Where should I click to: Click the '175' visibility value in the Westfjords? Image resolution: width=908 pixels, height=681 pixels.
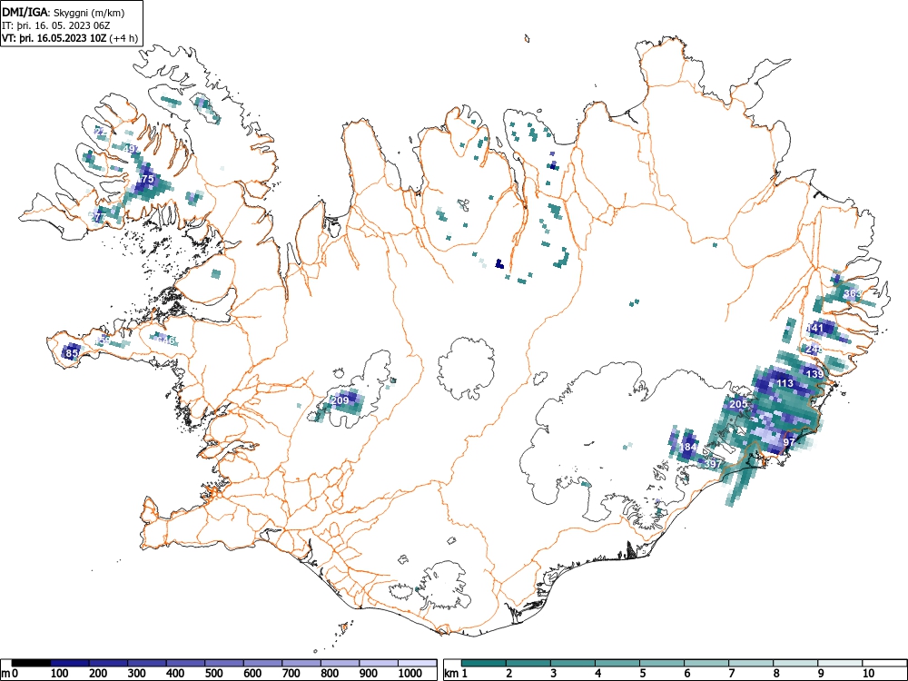(144, 180)
